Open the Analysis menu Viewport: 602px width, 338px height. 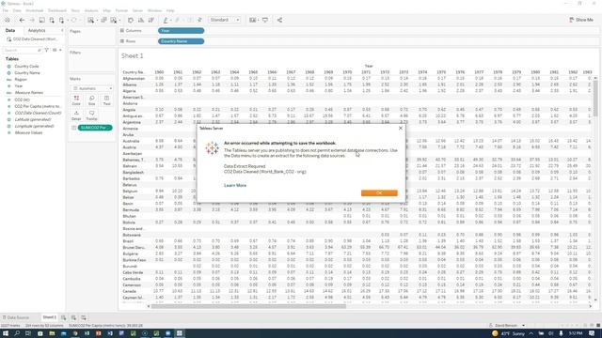[91, 10]
